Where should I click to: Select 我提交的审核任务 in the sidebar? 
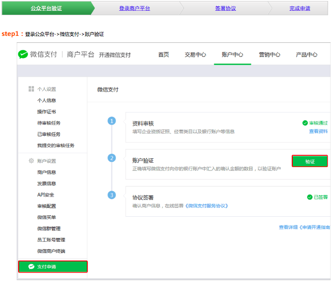click(56, 145)
